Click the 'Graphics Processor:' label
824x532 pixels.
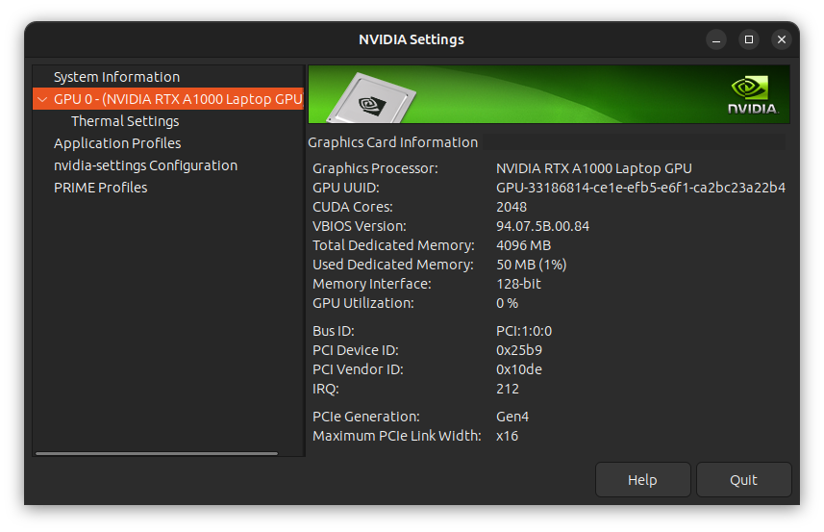(x=375, y=168)
